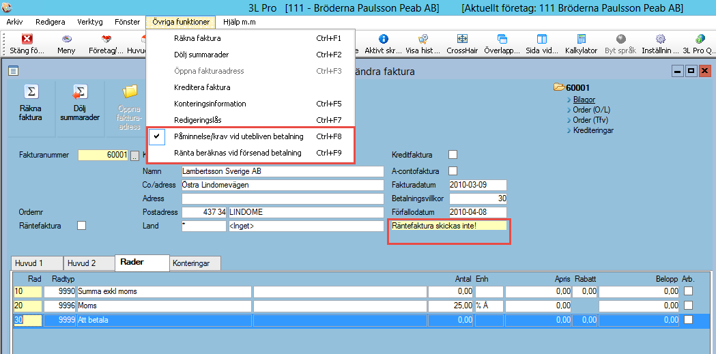Open the Meny toolbar icon

pos(67,40)
